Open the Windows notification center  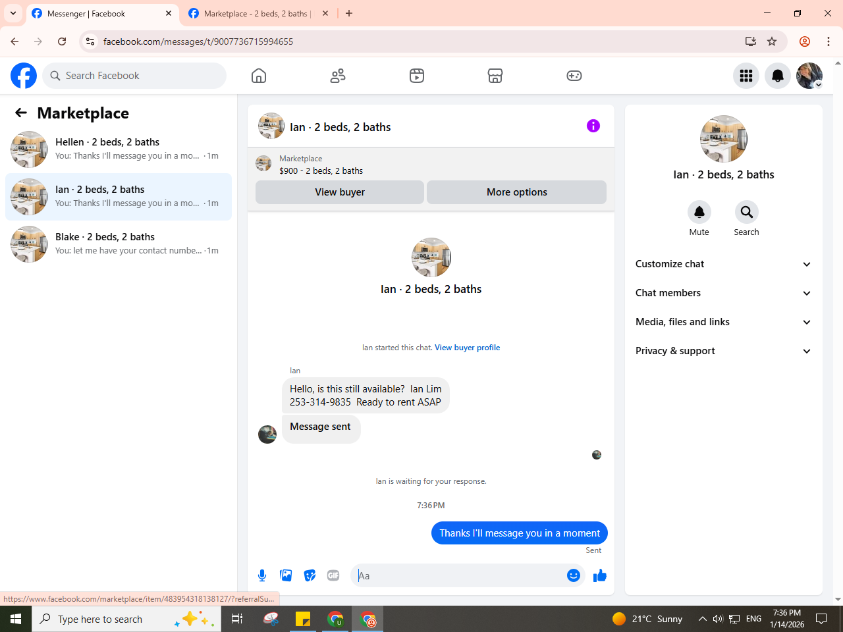pyautogui.click(x=821, y=619)
